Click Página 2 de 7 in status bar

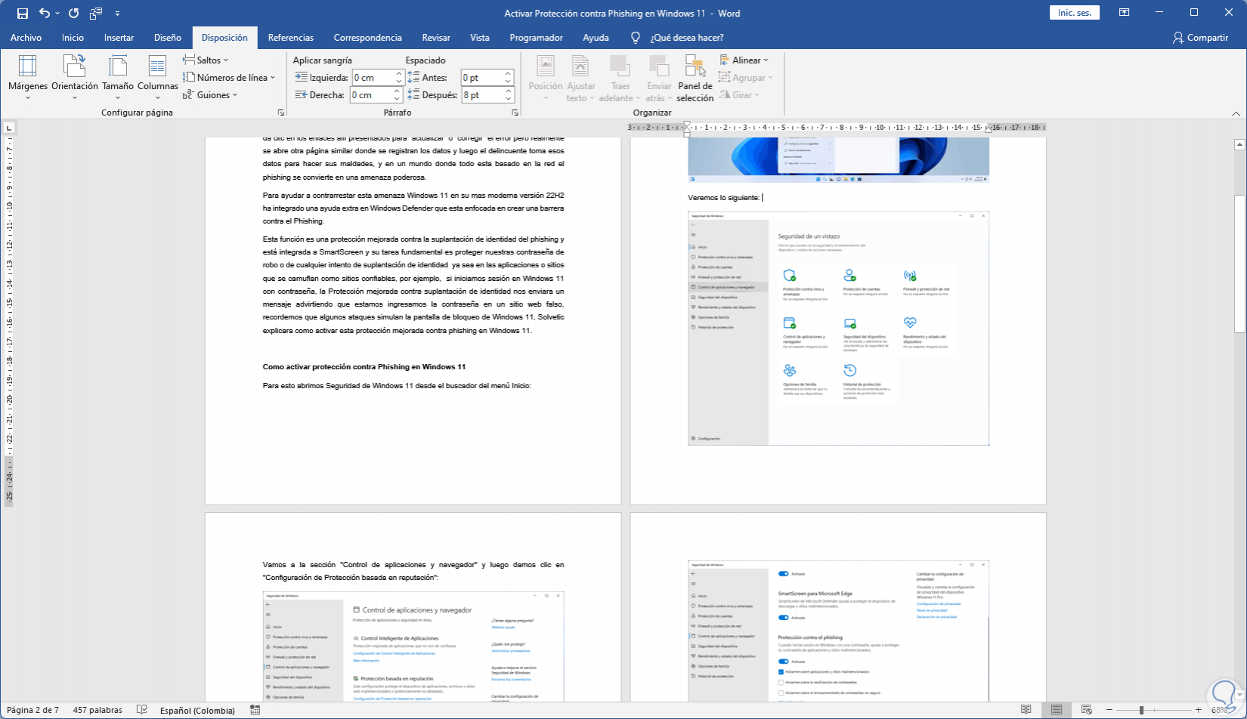pyautogui.click(x=32, y=710)
